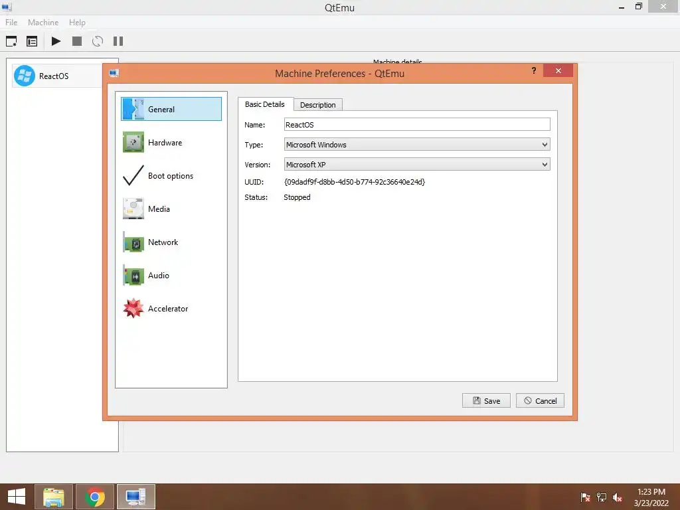Screen dimensions: 680x510
Task: Click the Stopped status text
Action: [x=297, y=197]
